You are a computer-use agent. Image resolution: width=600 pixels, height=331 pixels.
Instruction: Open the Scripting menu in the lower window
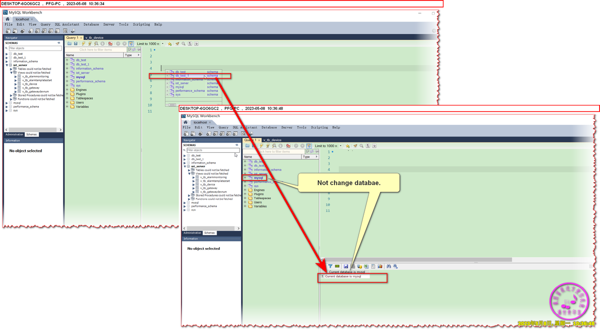[319, 128]
